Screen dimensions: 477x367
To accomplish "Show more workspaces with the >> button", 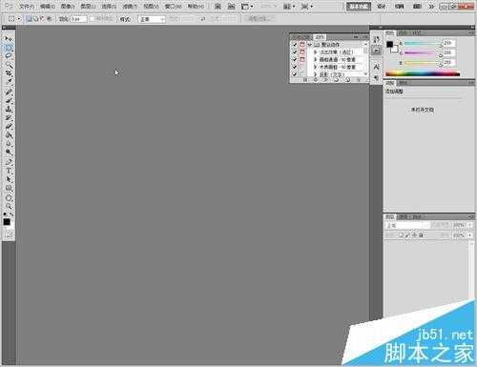I will pyautogui.click(x=431, y=6).
